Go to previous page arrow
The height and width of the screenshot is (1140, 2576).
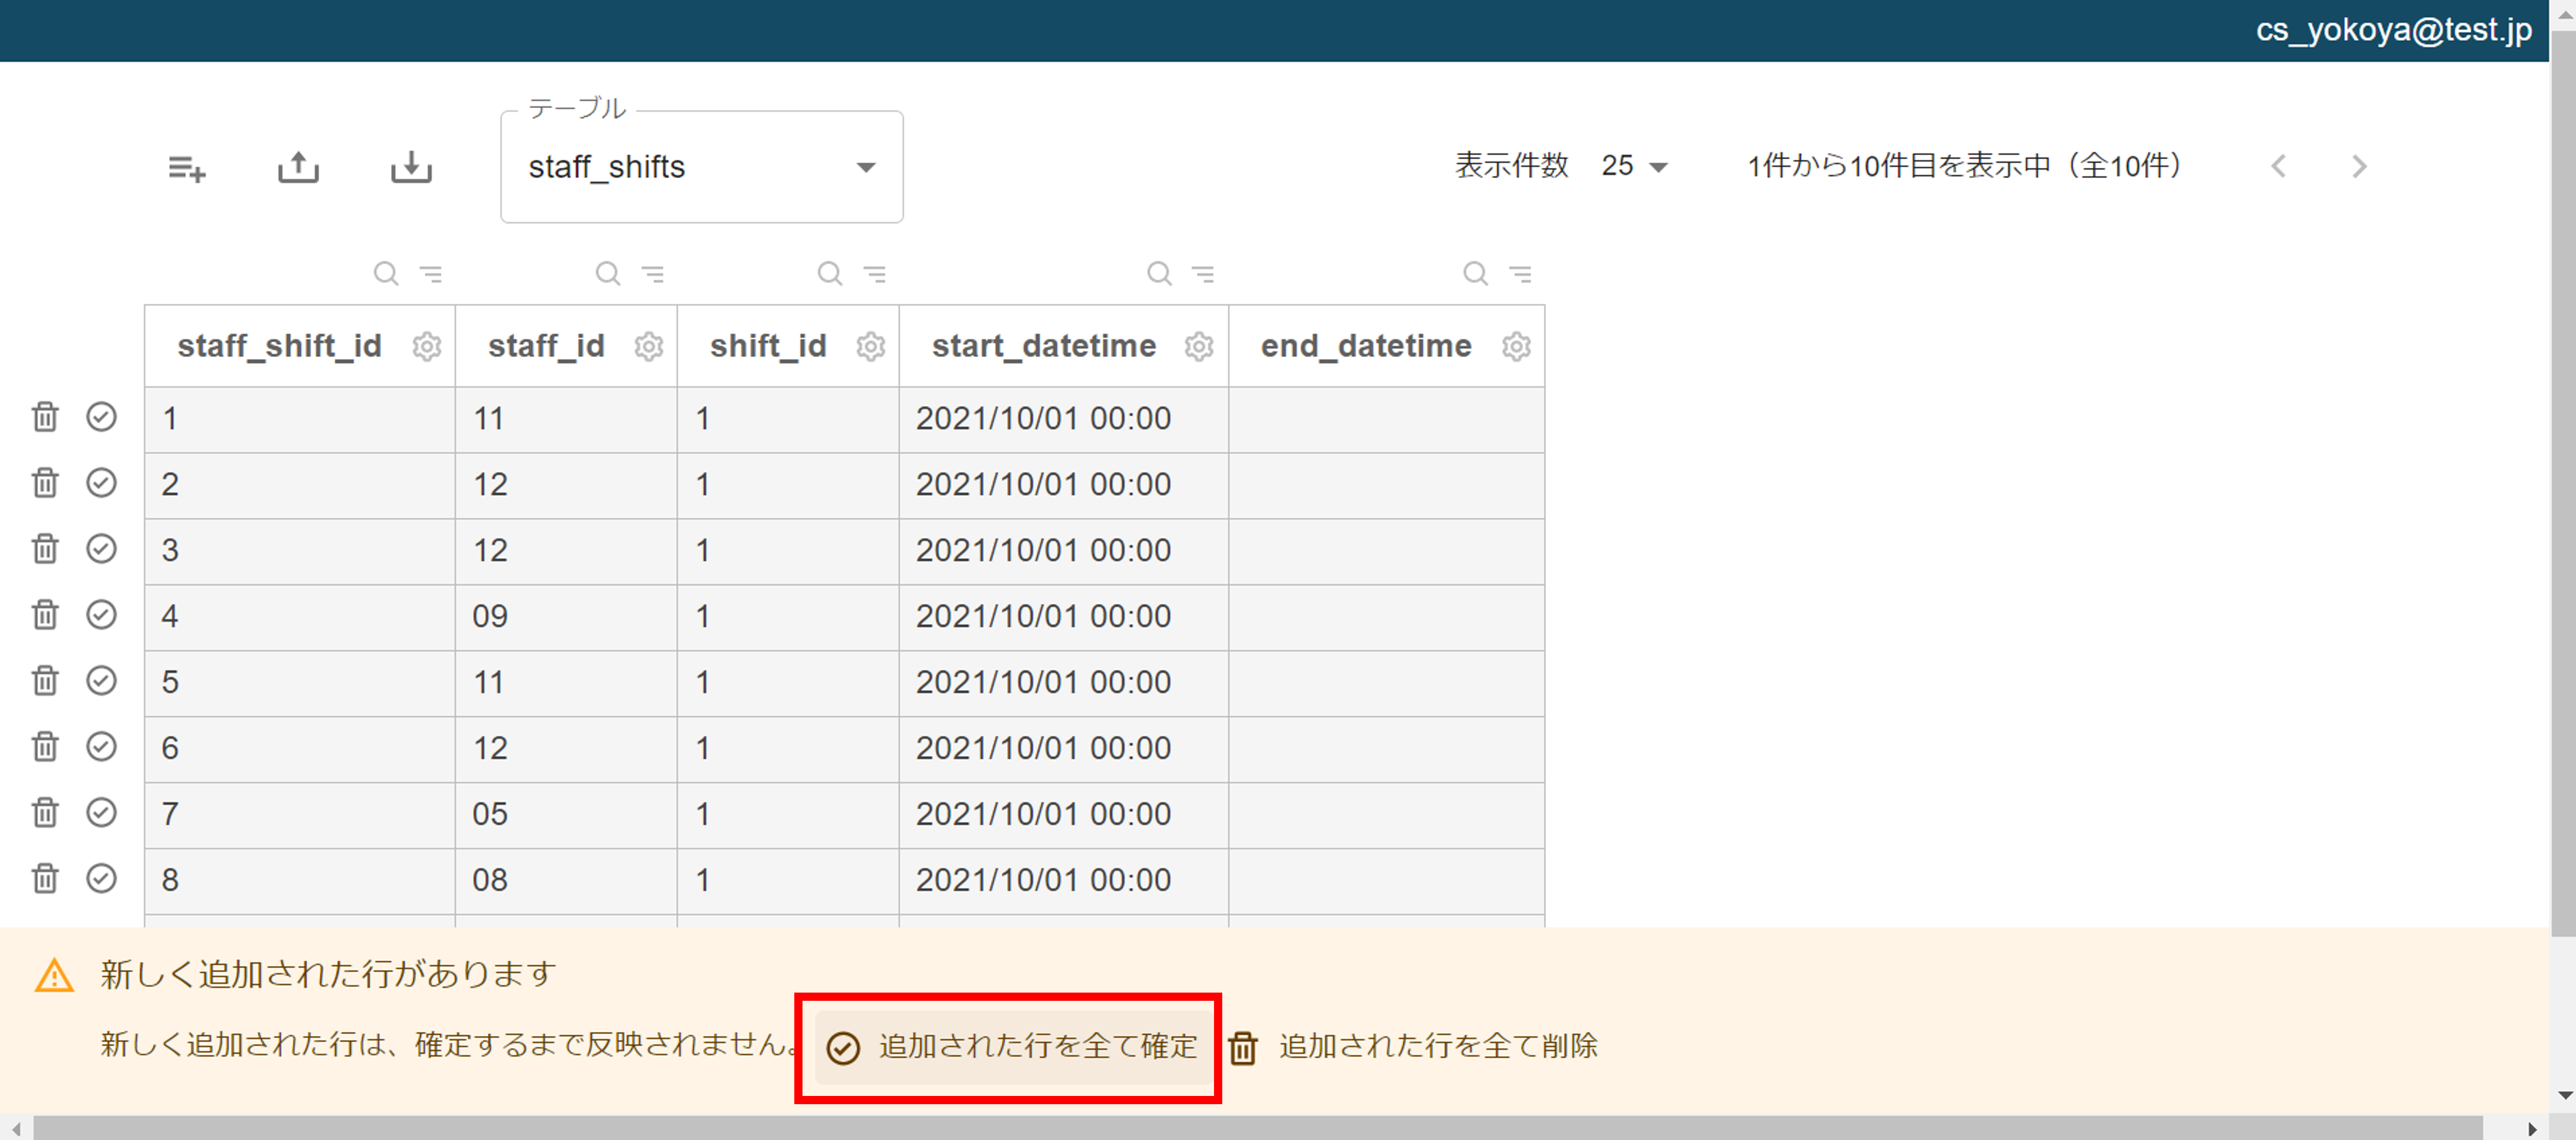[x=2278, y=166]
